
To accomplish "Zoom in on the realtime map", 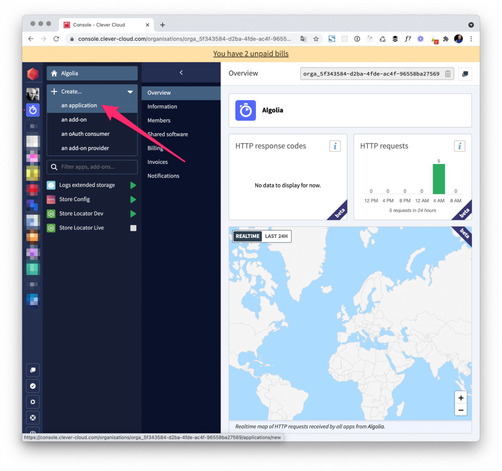I will point(461,398).
